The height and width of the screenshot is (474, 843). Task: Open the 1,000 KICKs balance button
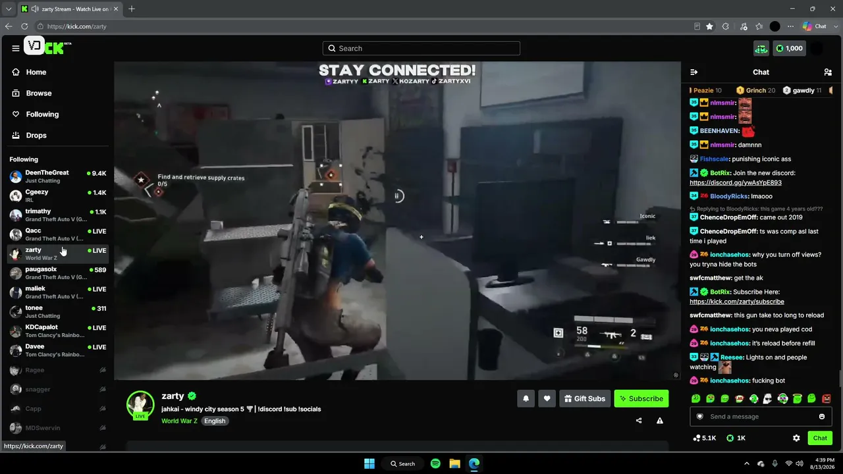789,48
